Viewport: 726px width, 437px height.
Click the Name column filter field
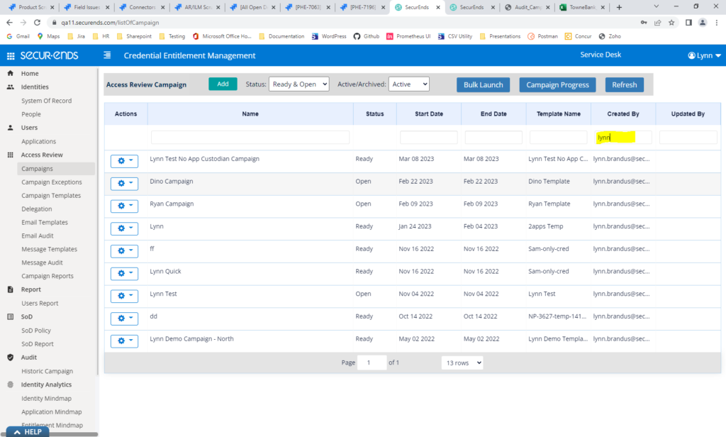click(250, 137)
